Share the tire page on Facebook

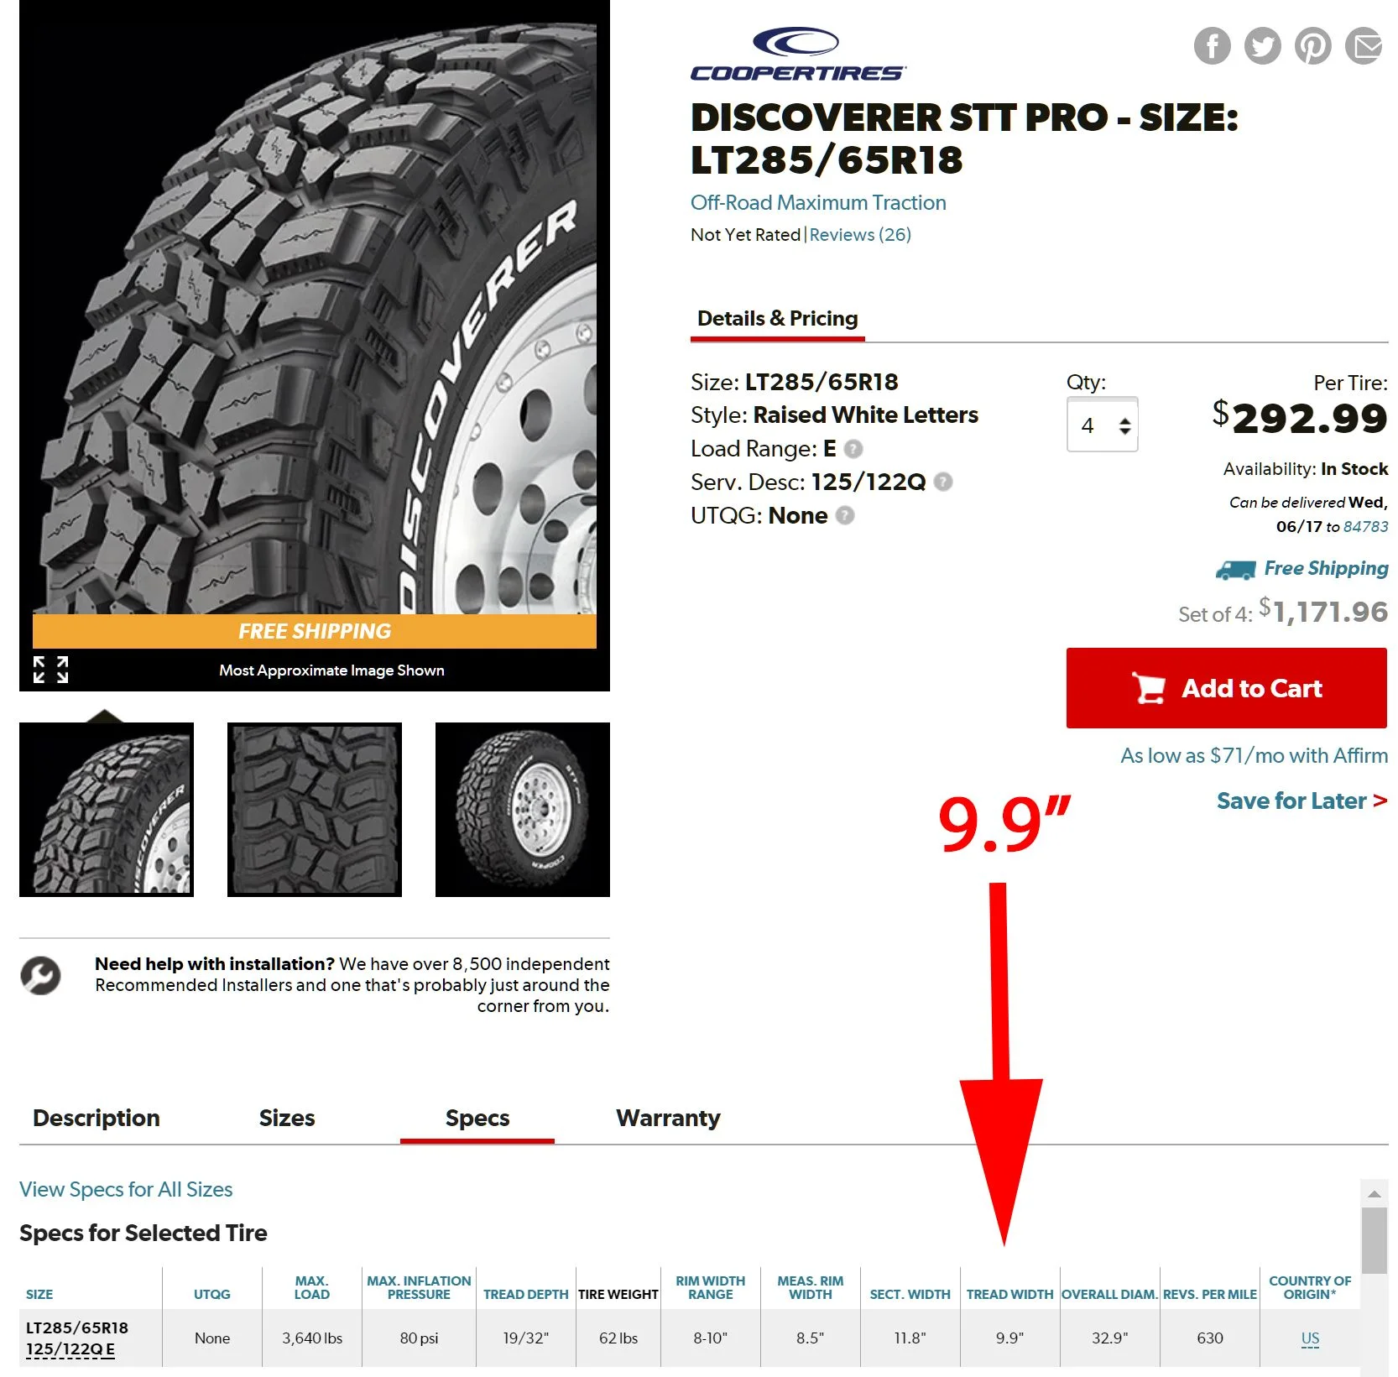(1212, 45)
